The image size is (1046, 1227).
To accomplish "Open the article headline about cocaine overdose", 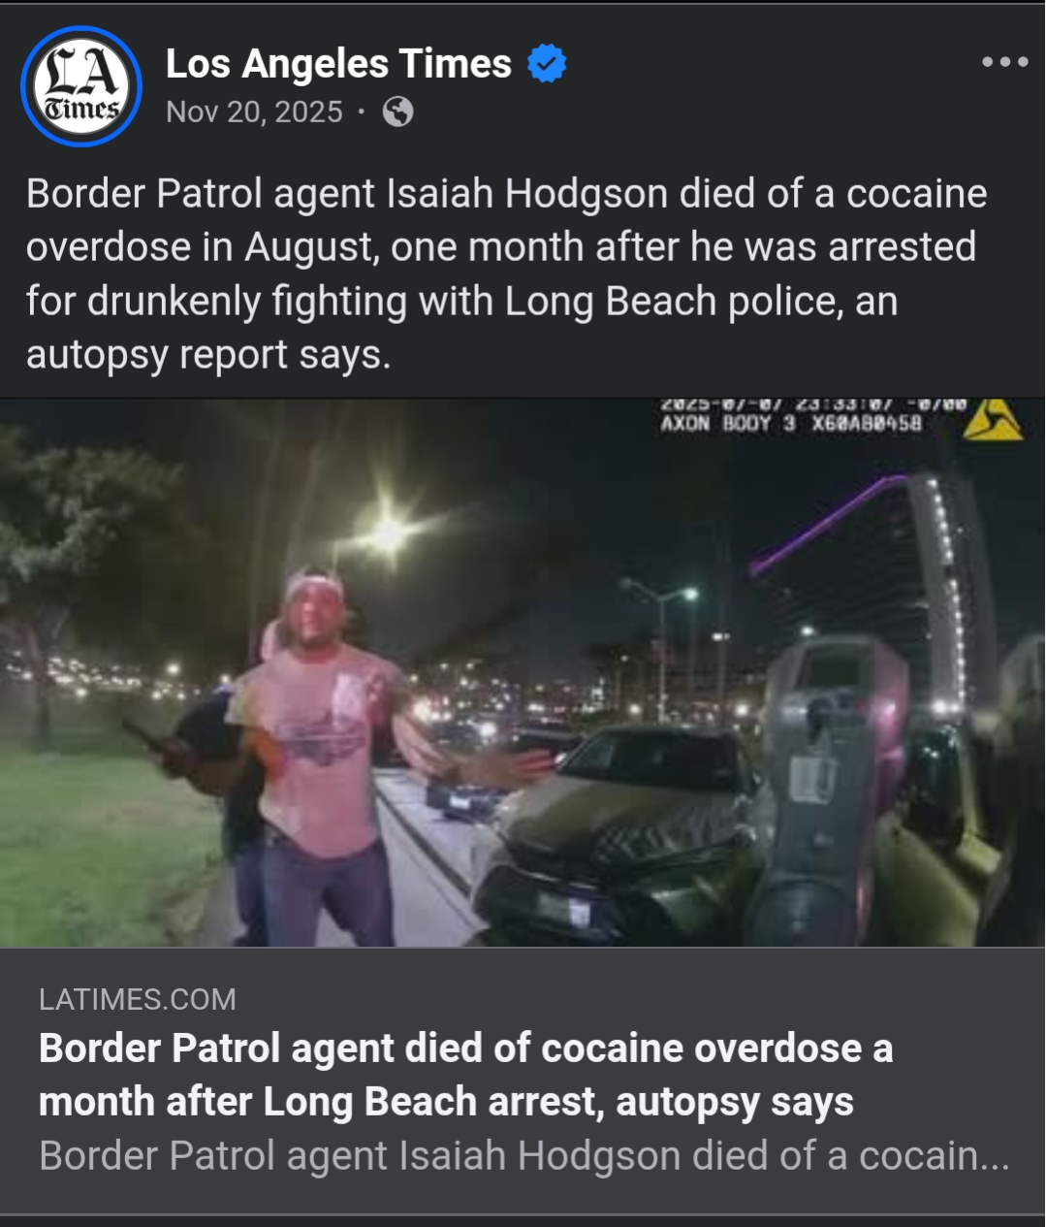I will pos(465,1075).
